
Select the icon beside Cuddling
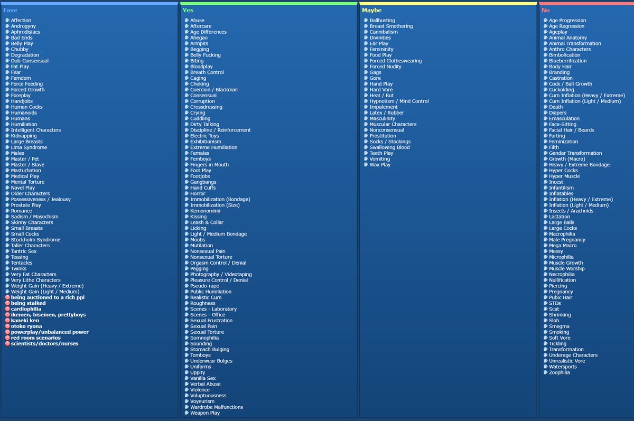pos(187,119)
